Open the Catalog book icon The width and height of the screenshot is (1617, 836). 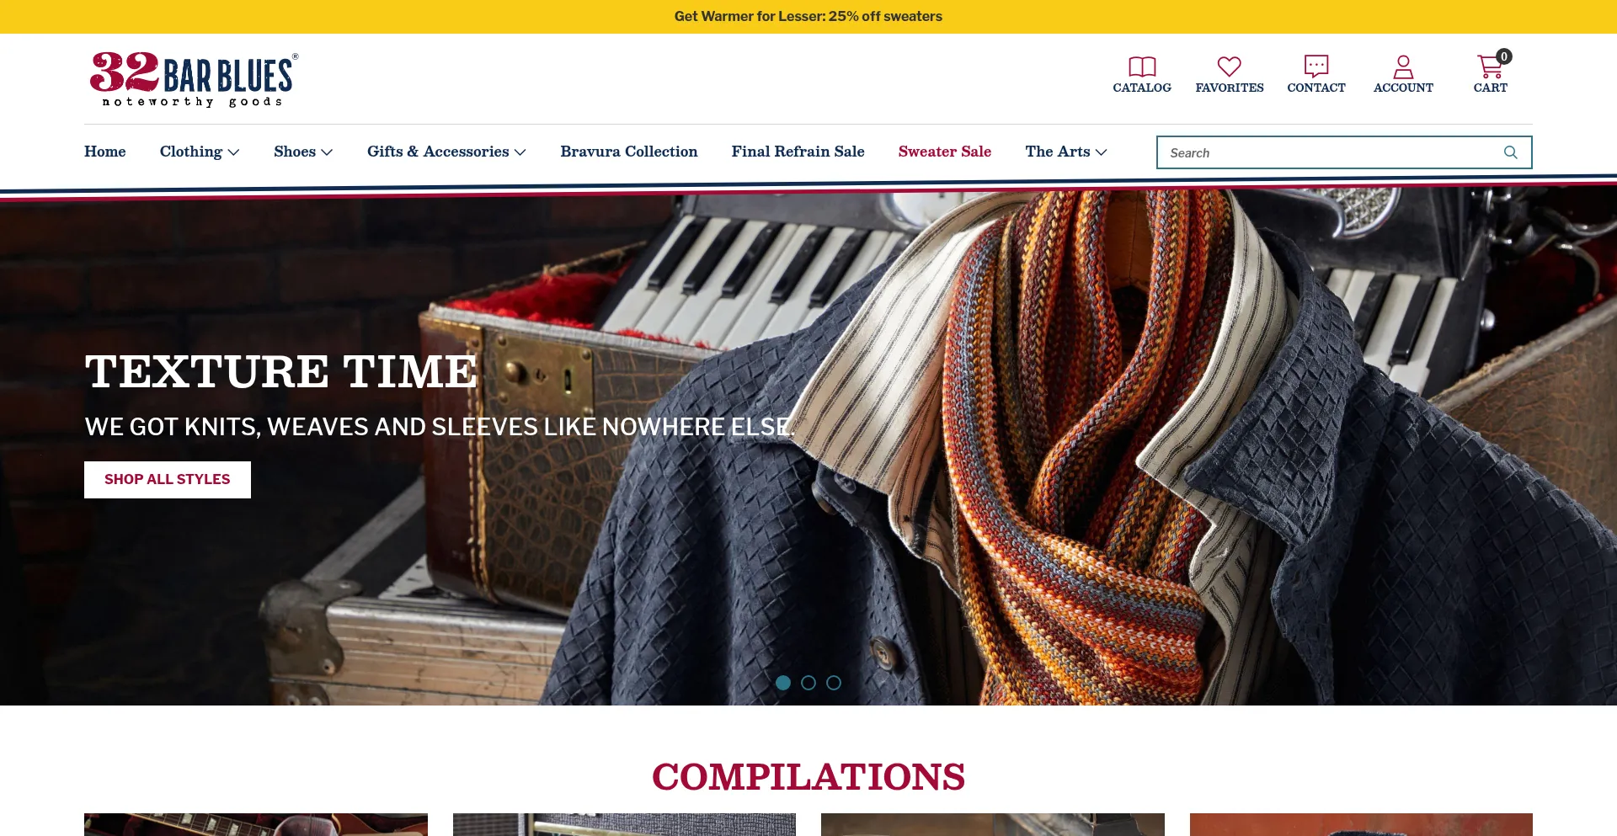1142,67
